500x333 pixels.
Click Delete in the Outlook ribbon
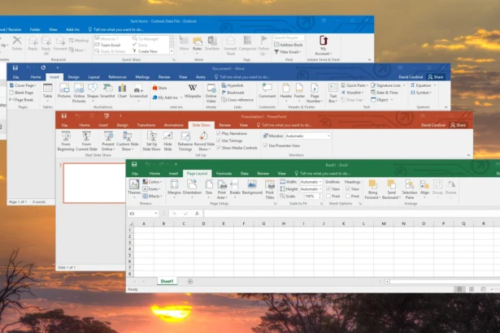pos(17,44)
